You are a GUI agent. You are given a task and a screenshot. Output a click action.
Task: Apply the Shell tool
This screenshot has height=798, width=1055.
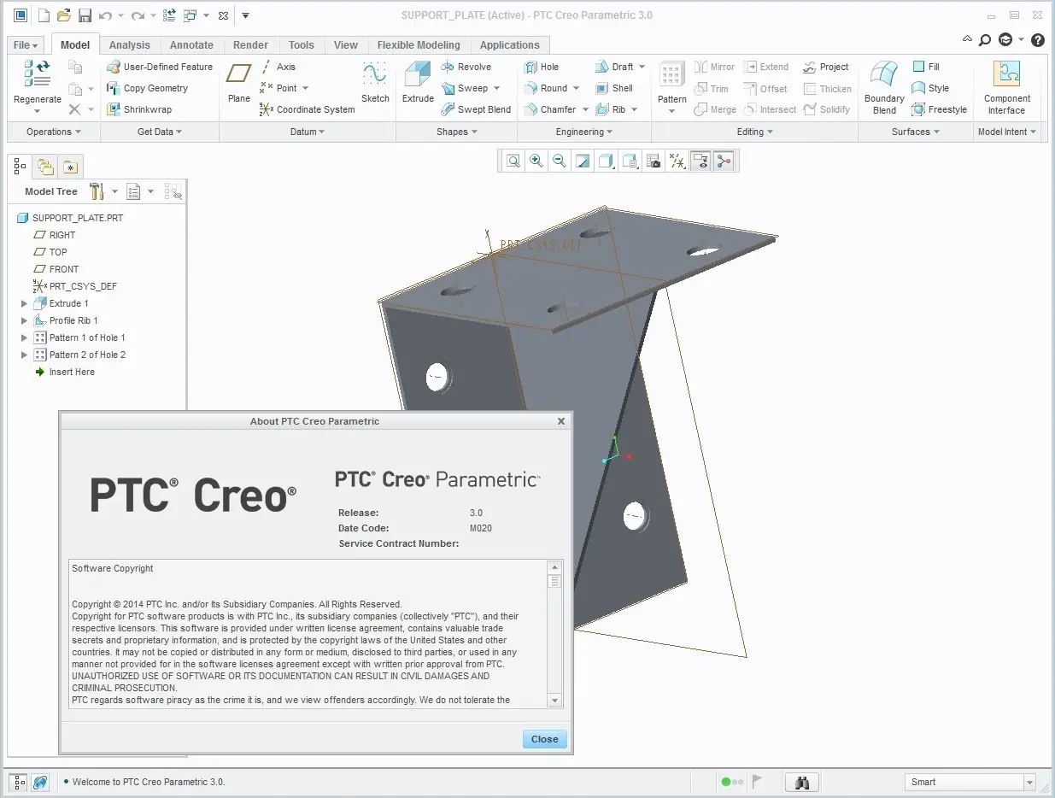click(x=614, y=88)
